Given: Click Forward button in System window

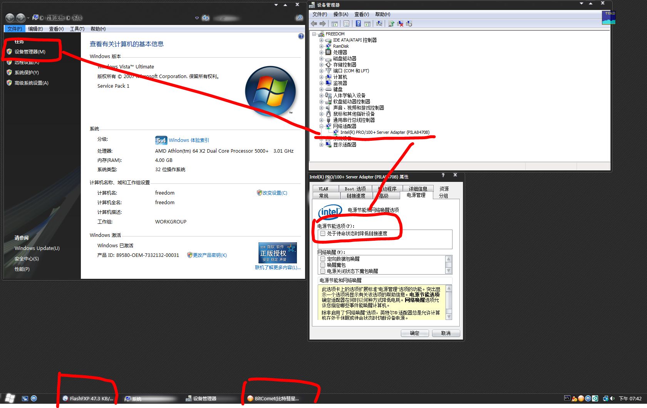Looking at the screenshot, I should 20,18.
